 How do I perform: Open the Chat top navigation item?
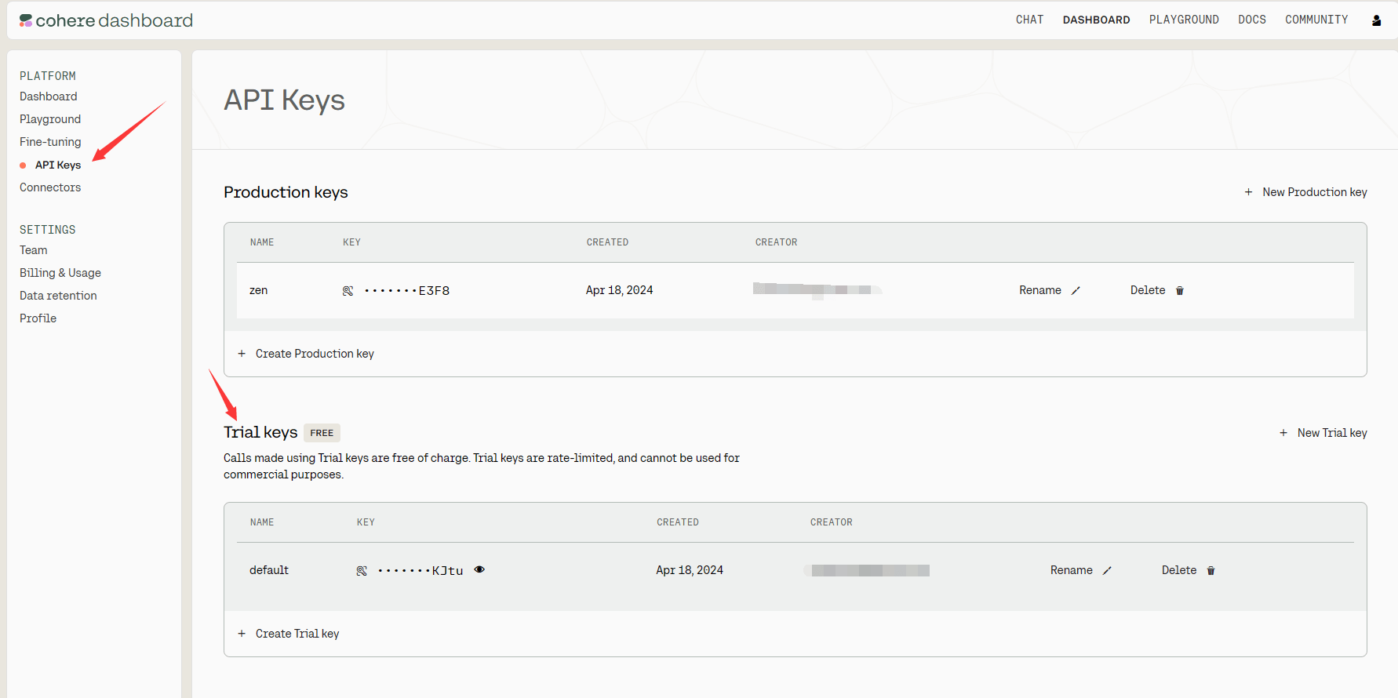[x=1029, y=20]
